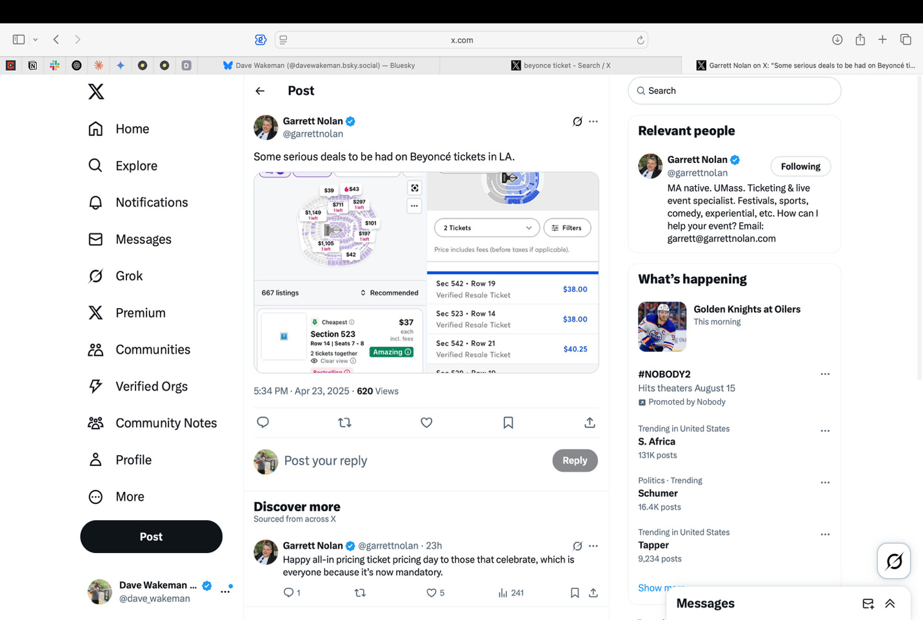923x620 pixels.
Task: Open more options for S. Africa trend
Action: pyautogui.click(x=825, y=431)
